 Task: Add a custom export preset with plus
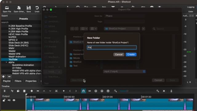pyautogui.click(x=3, y=76)
